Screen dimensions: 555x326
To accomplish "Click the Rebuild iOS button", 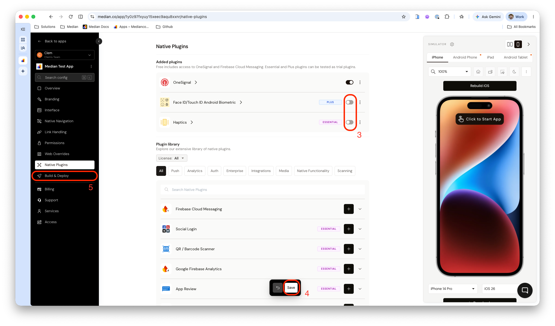I will coord(480,86).
